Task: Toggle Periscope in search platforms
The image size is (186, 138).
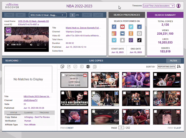Action: [139, 33]
